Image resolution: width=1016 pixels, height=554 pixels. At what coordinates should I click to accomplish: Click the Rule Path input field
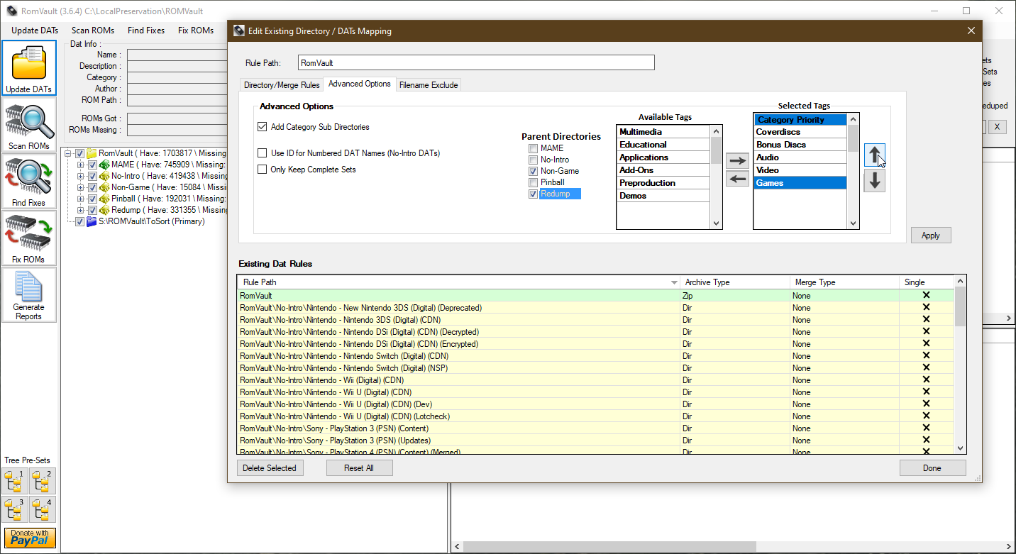(476, 62)
